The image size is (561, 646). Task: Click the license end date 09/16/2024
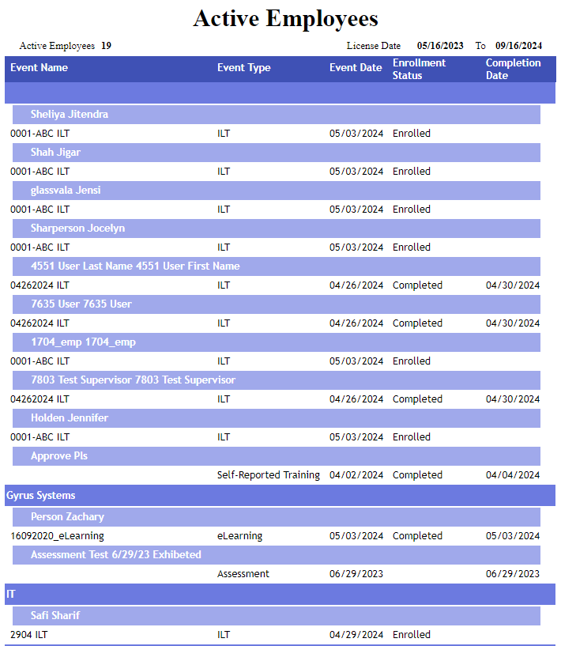click(518, 46)
